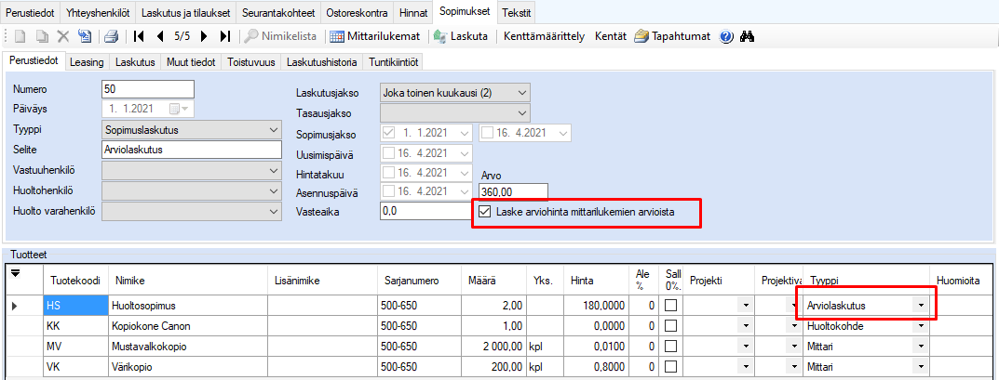Click the 180,0000 price cell
The width and height of the screenshot is (999, 380).
[x=597, y=306]
